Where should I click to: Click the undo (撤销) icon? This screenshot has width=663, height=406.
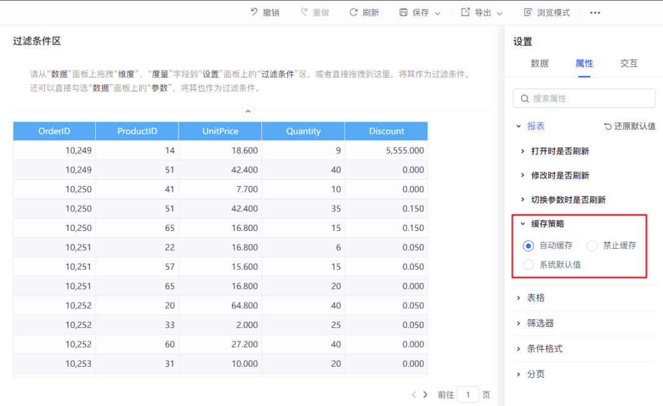[254, 12]
